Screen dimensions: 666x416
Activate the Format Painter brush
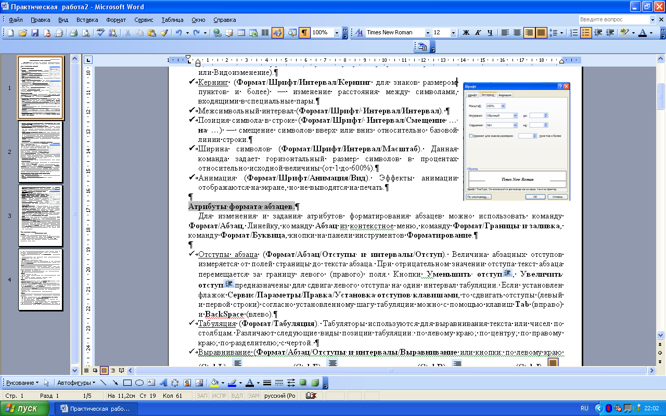[x=164, y=32]
